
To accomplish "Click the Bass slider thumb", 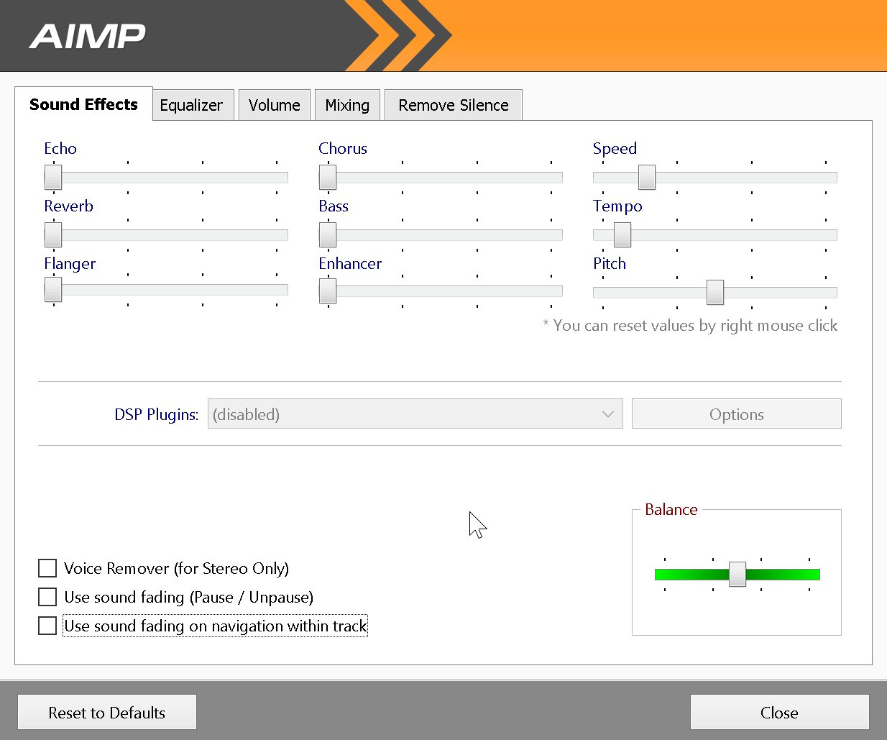I will point(328,234).
